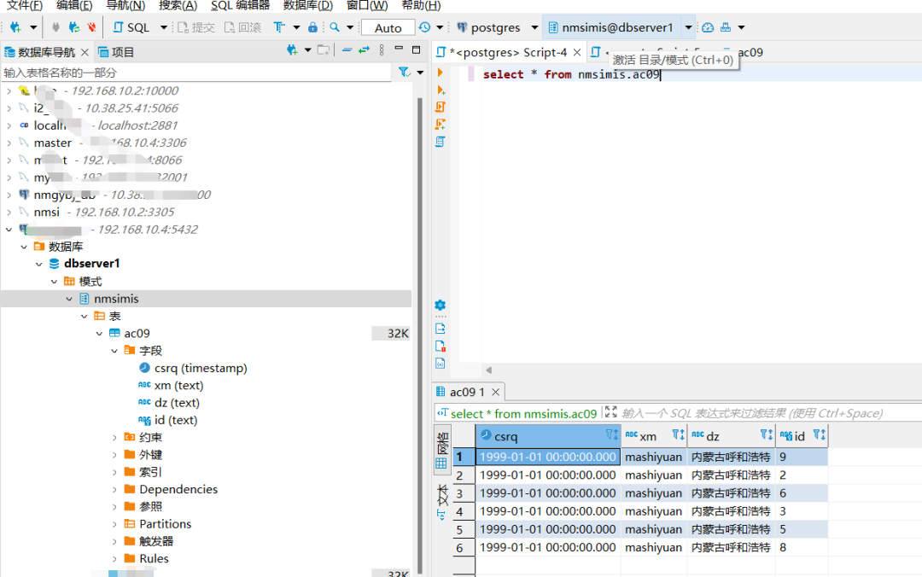Toggle link with editor arrows in the navigator
The image size is (922, 577).
point(364,50)
